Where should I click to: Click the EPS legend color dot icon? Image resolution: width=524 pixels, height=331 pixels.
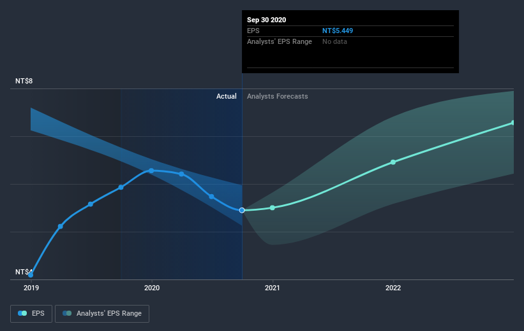point(23,313)
